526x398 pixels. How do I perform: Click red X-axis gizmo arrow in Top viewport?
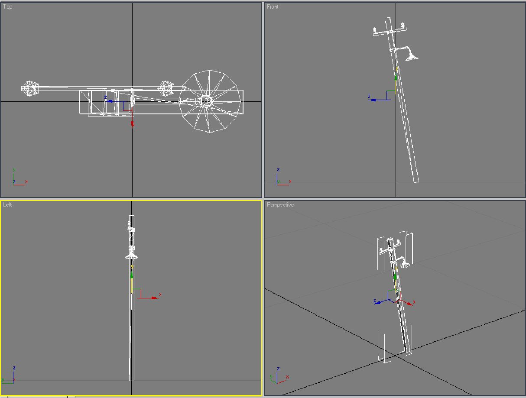132,123
